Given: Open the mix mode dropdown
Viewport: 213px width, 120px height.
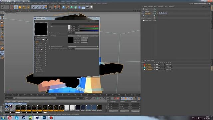Looking at the screenshot, I should [x=83, y=47].
